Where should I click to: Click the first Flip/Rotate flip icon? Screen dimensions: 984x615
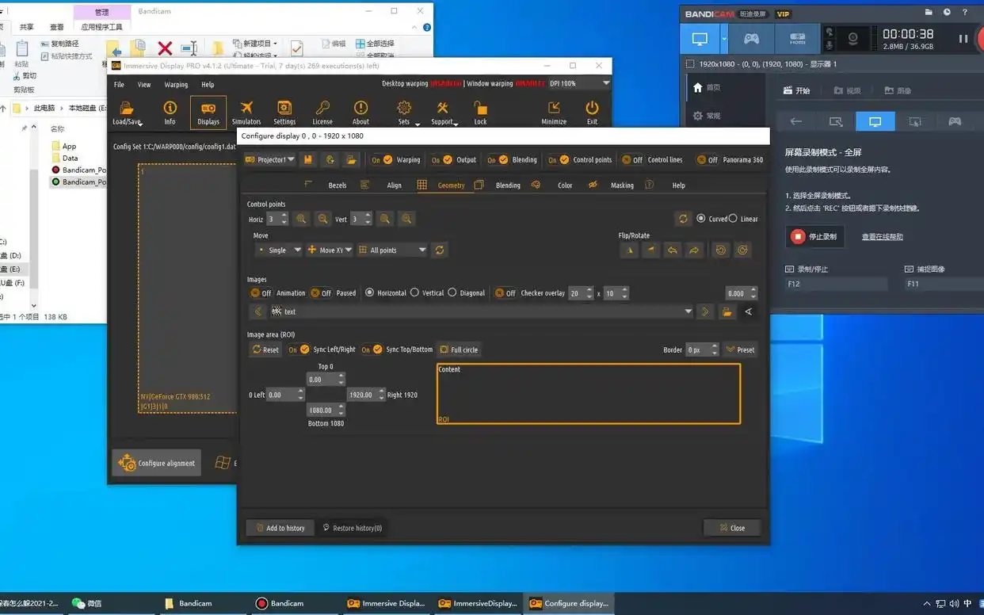(629, 250)
